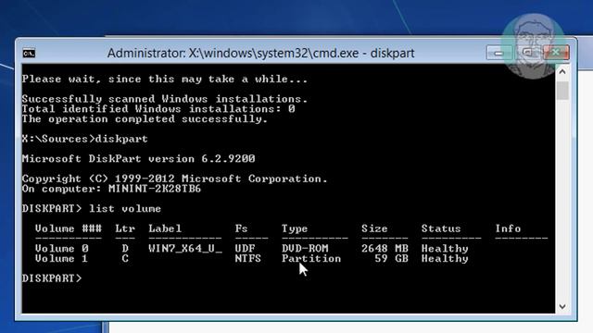Maximize the diskpart command window
This screenshot has width=593, height=333.
pos(527,53)
